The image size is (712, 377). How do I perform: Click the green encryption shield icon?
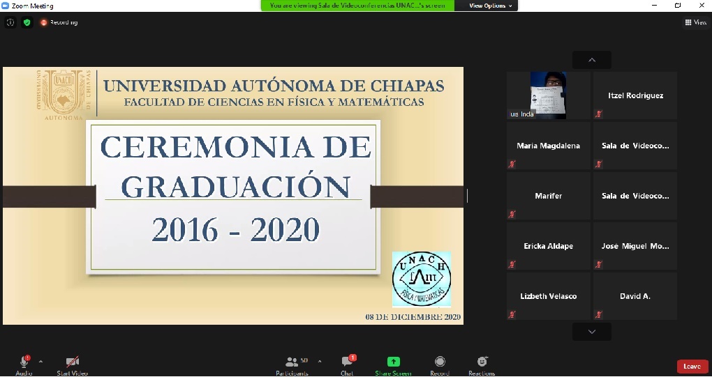(x=27, y=22)
